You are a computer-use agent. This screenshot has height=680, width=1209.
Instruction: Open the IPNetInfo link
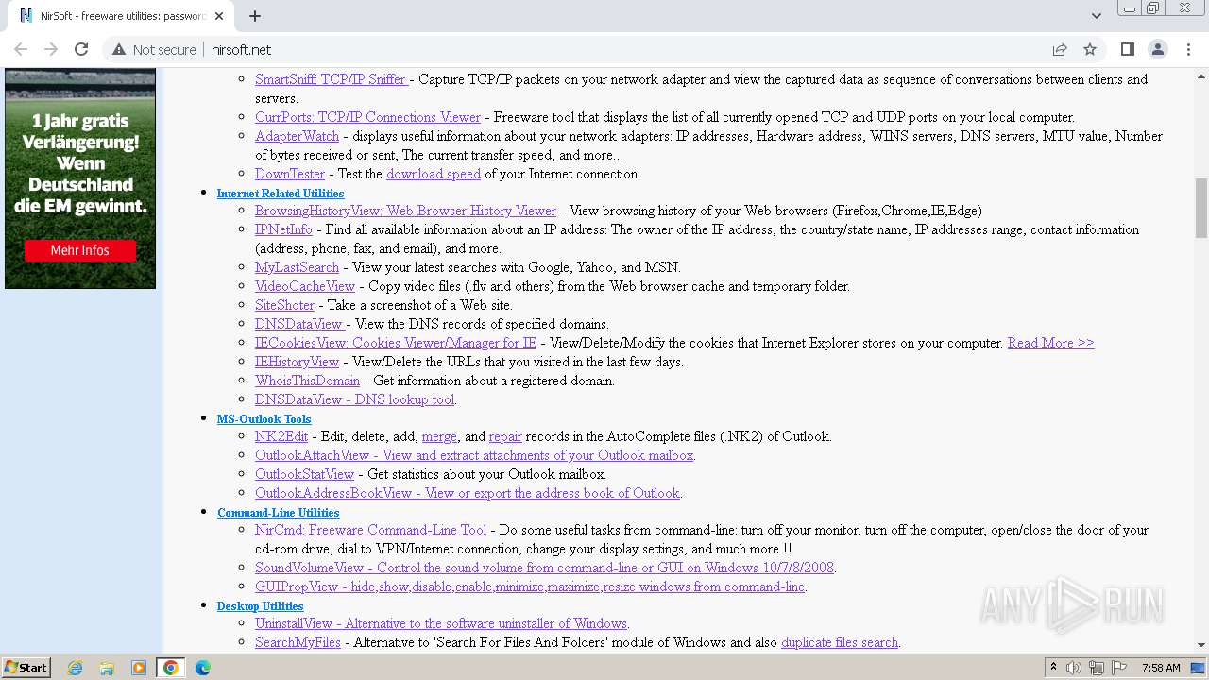tap(283, 229)
